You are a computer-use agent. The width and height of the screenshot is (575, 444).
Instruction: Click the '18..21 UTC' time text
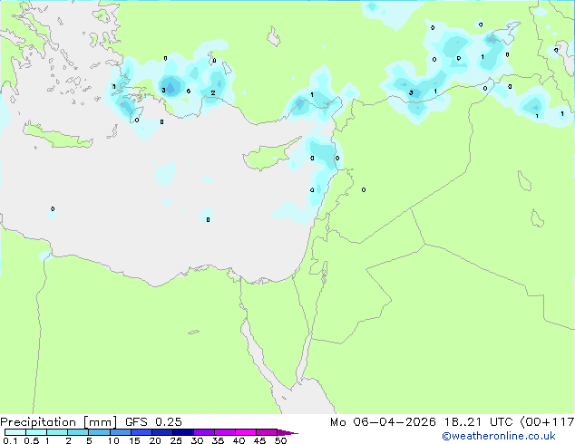479,422
